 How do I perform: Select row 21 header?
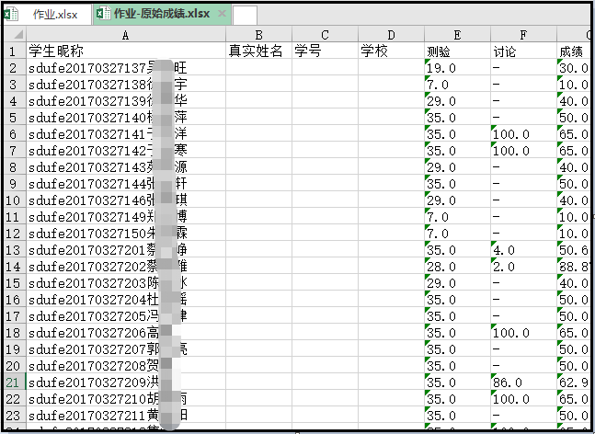click(15, 382)
